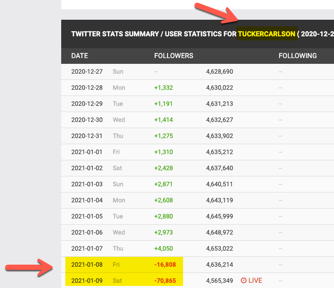This screenshot has height=288, width=334.
Task: Select the 2020-12-27 date cell
Action: (87, 72)
